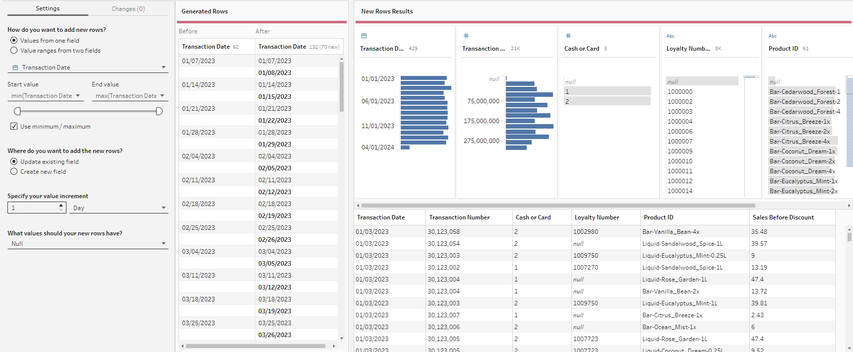Image resolution: width=853 pixels, height=352 pixels.
Task: Click the Abc type icon above Product ID
Action: 773,36
